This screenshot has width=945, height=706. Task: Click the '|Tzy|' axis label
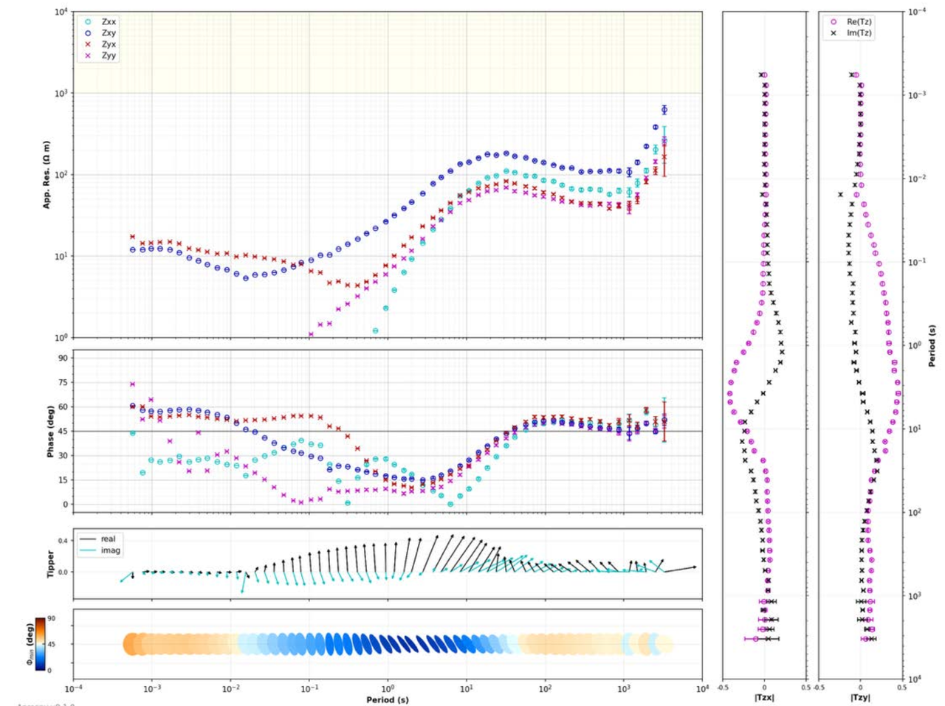pyautogui.click(x=860, y=697)
